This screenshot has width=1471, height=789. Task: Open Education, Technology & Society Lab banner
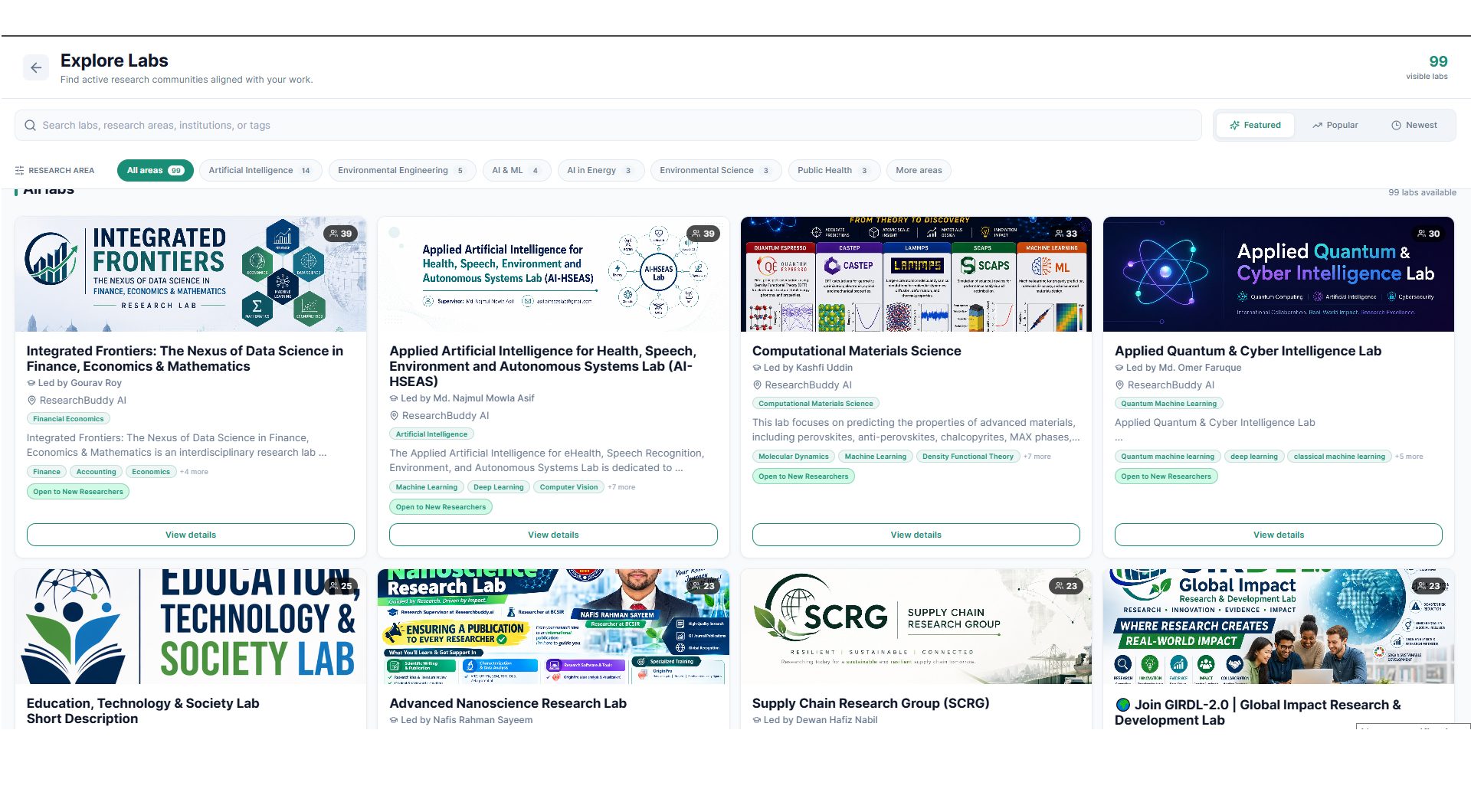click(x=191, y=627)
